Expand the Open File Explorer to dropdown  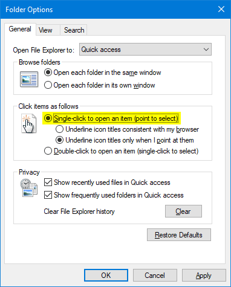[145, 50]
